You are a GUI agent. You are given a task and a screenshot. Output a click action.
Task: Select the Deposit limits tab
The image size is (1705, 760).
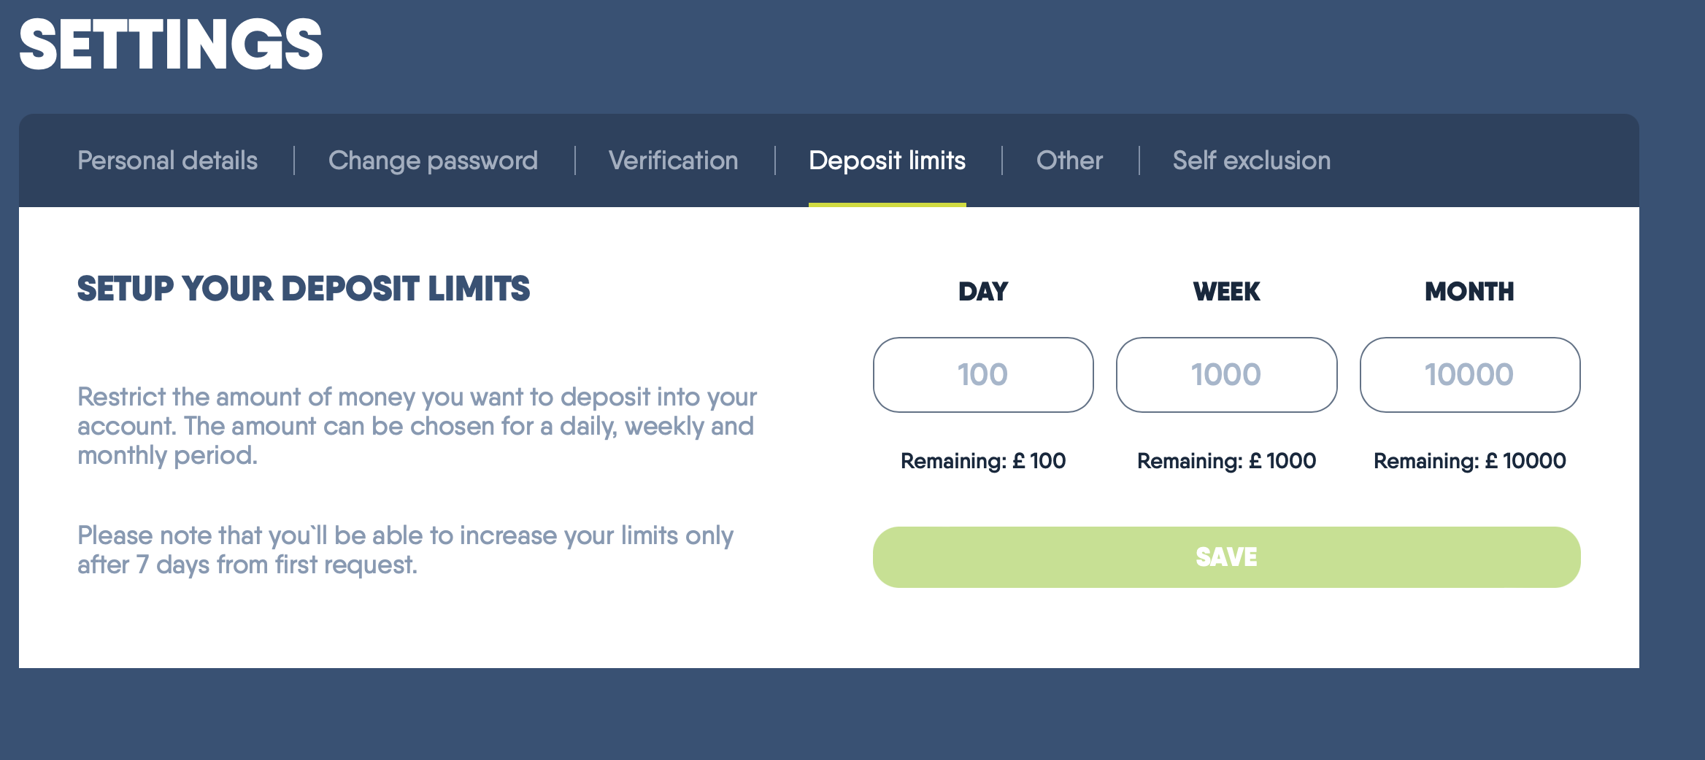click(887, 160)
